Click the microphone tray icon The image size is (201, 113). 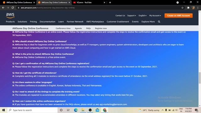pos(166,110)
